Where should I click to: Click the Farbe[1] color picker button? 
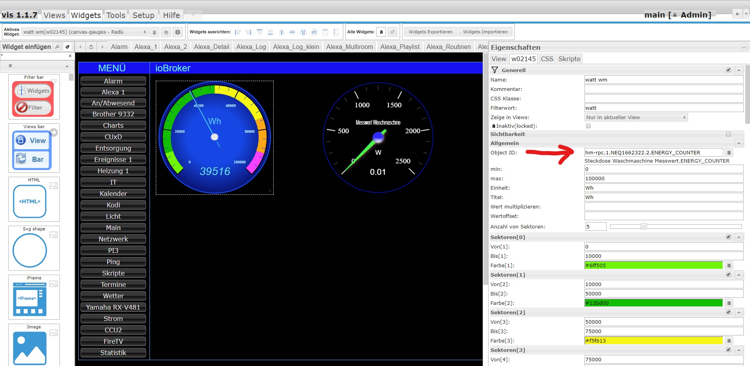[x=729, y=266]
